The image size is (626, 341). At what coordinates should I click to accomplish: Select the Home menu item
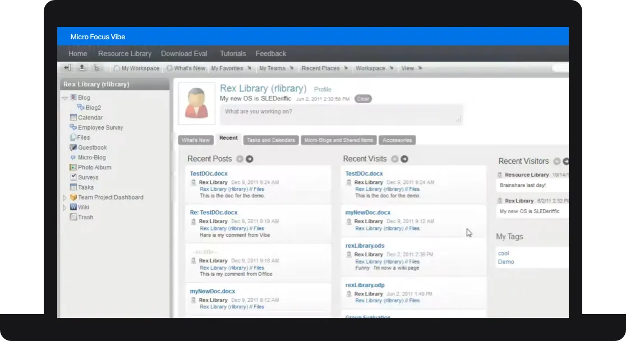pos(77,53)
